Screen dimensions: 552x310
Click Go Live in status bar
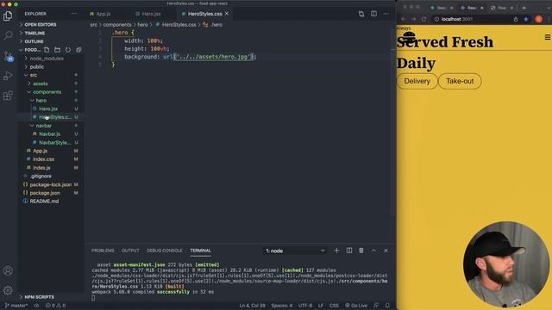point(356,306)
